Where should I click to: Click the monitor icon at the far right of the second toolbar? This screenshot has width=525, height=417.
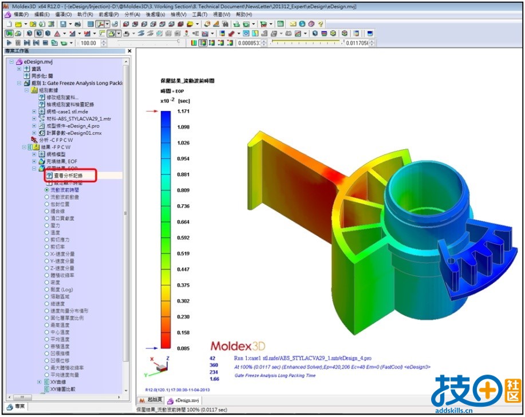(x=370, y=33)
